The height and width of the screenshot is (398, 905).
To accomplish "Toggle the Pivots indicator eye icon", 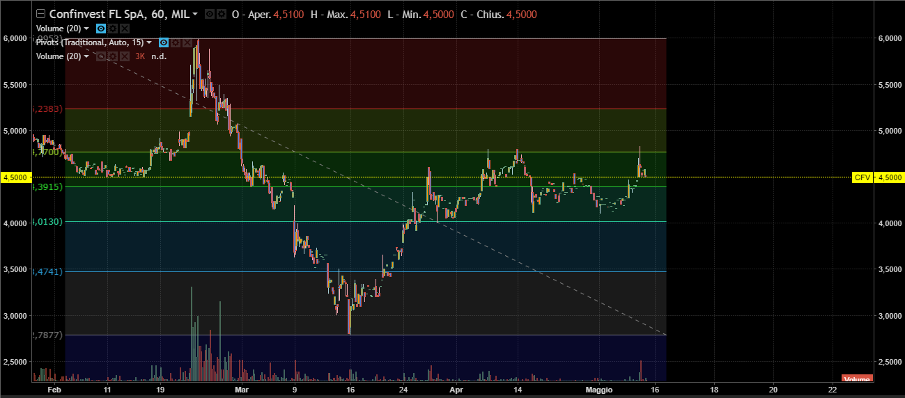I will tap(164, 42).
